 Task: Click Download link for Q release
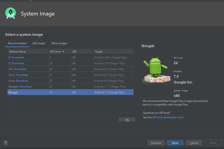18,63
